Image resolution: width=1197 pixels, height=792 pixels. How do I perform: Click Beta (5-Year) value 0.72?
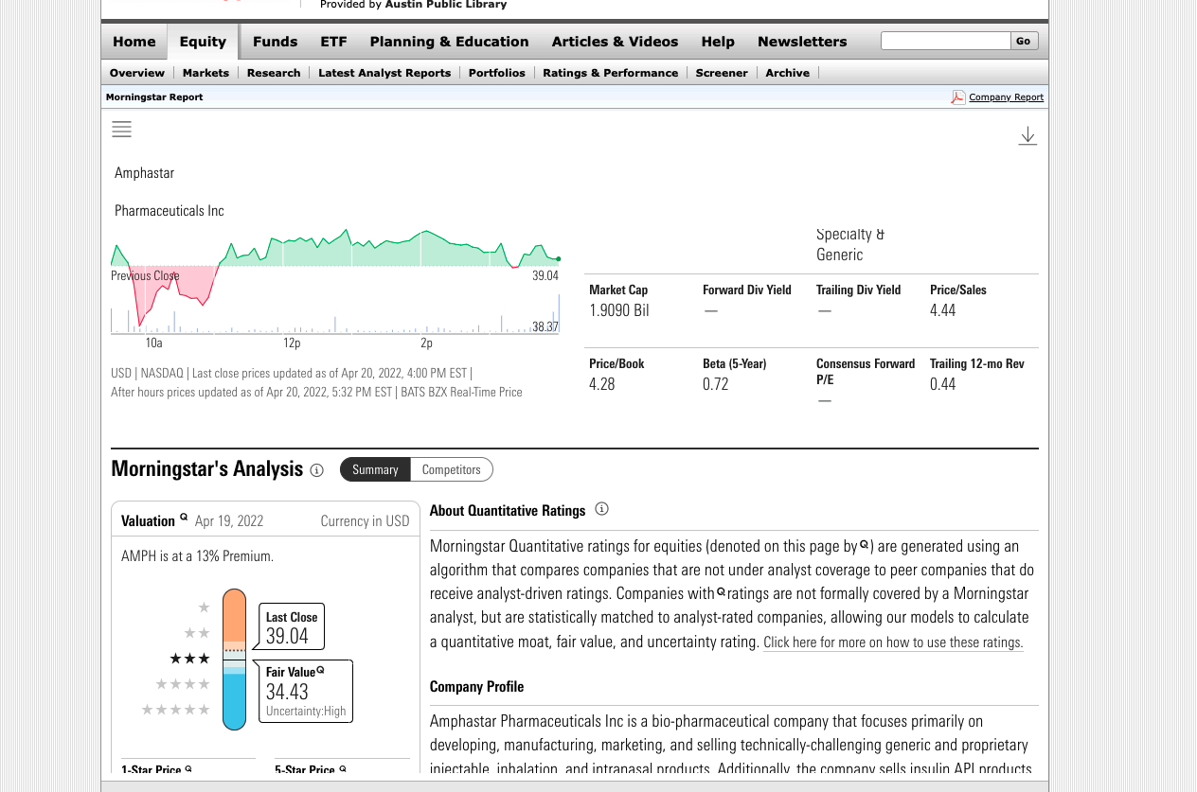tap(716, 384)
